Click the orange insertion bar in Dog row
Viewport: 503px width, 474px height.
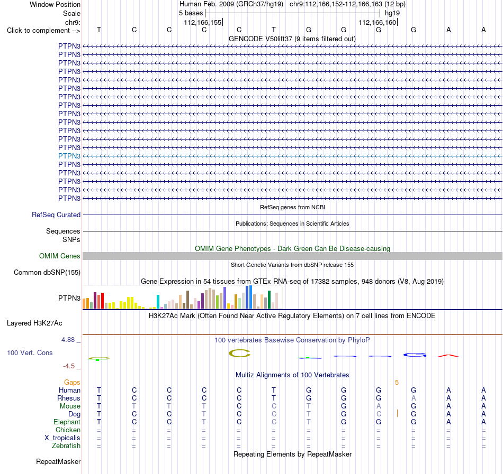[x=397, y=413]
